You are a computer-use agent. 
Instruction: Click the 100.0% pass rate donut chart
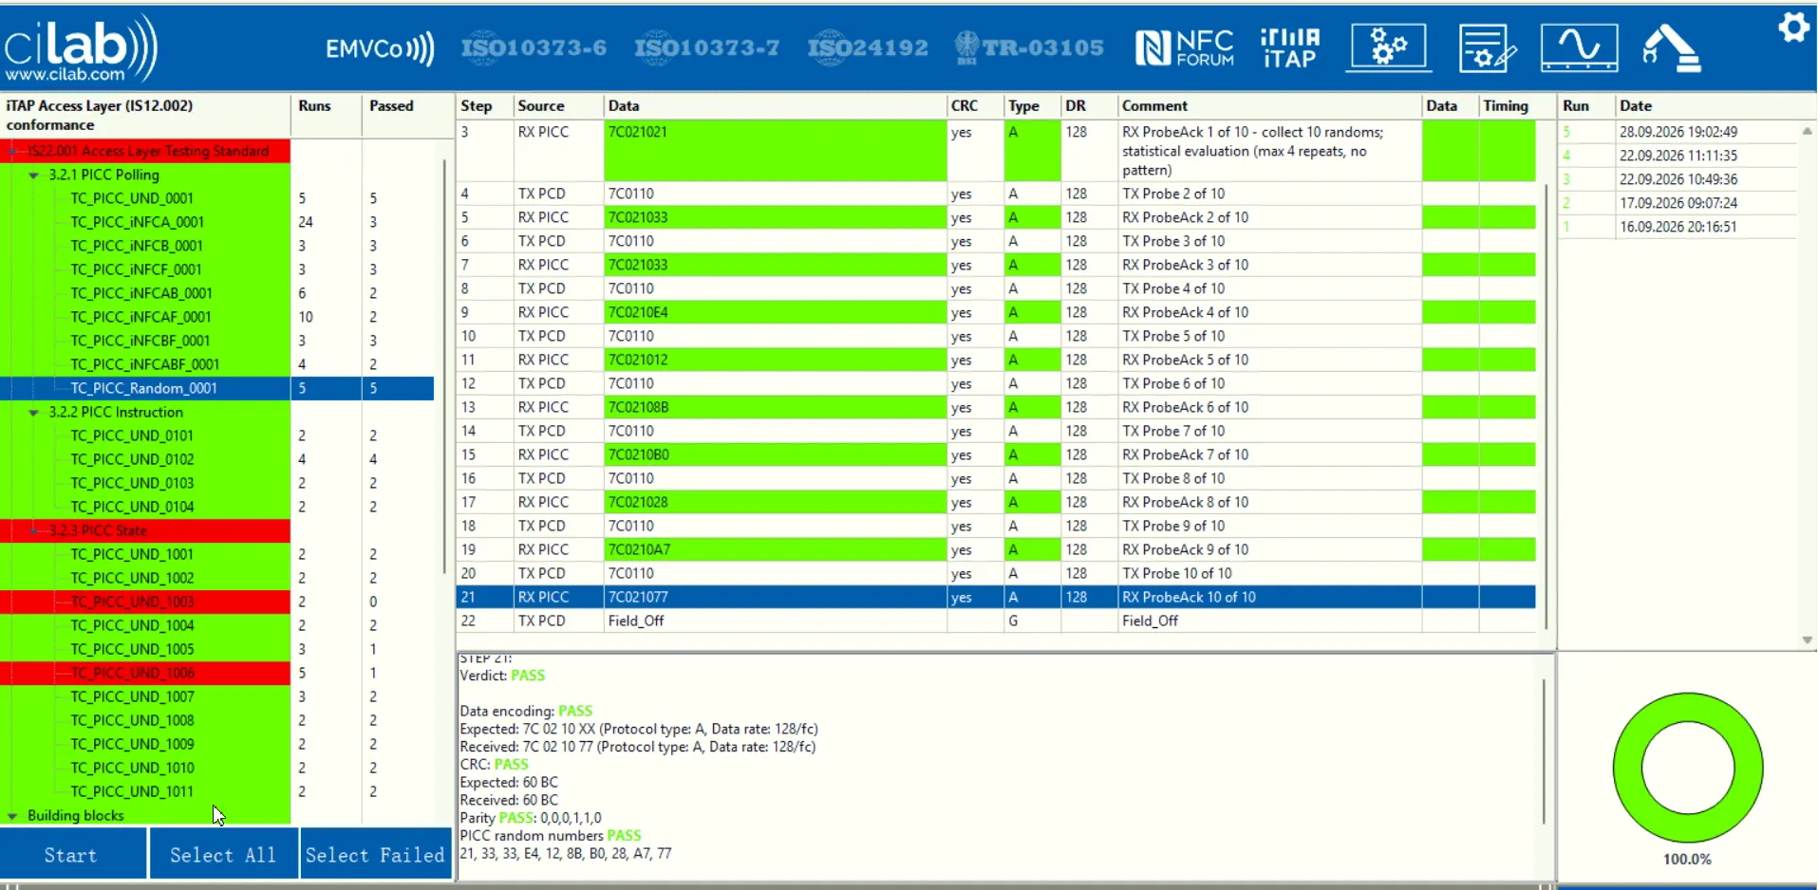coord(1687,768)
